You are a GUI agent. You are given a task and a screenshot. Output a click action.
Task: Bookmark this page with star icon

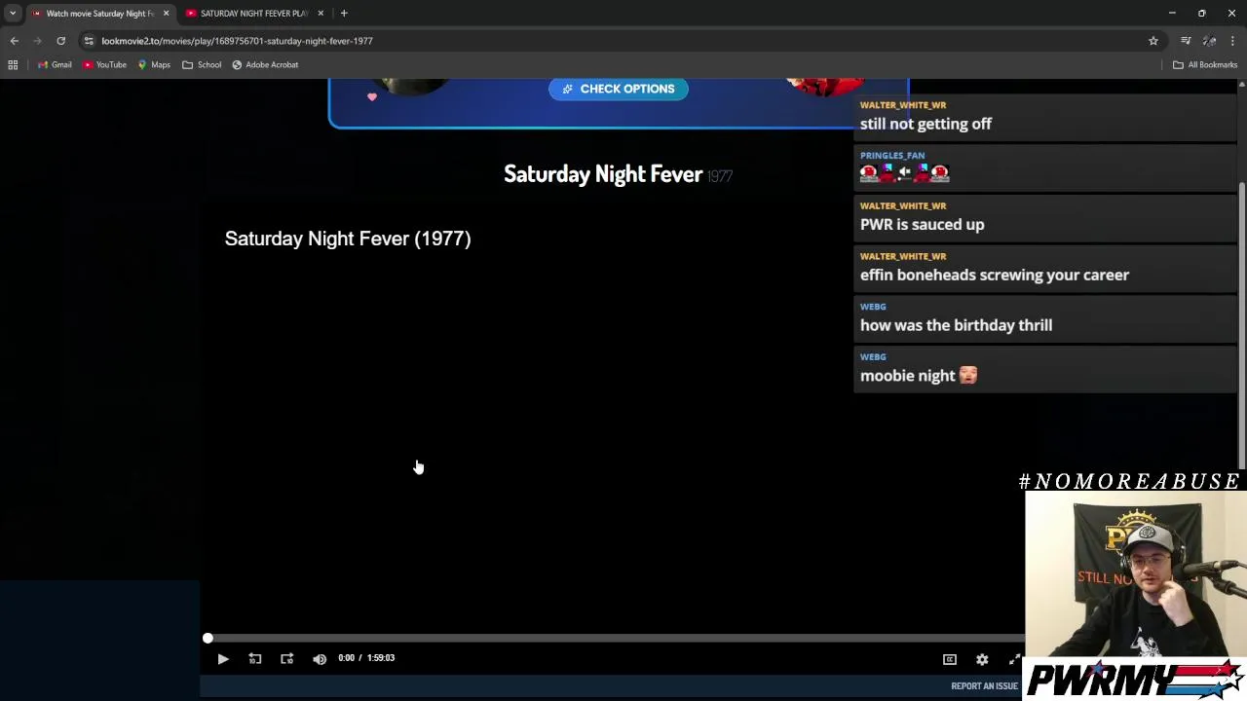1153,41
